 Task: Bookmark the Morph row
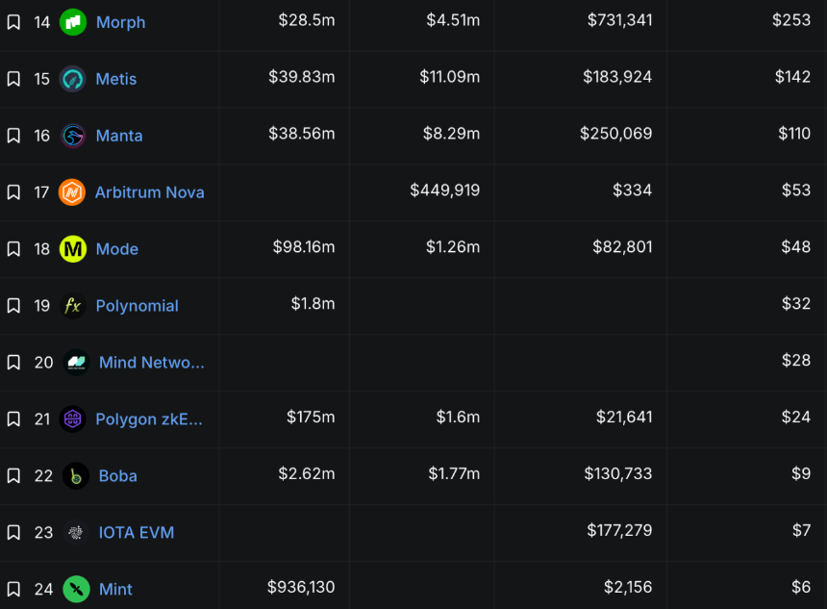click(13, 22)
